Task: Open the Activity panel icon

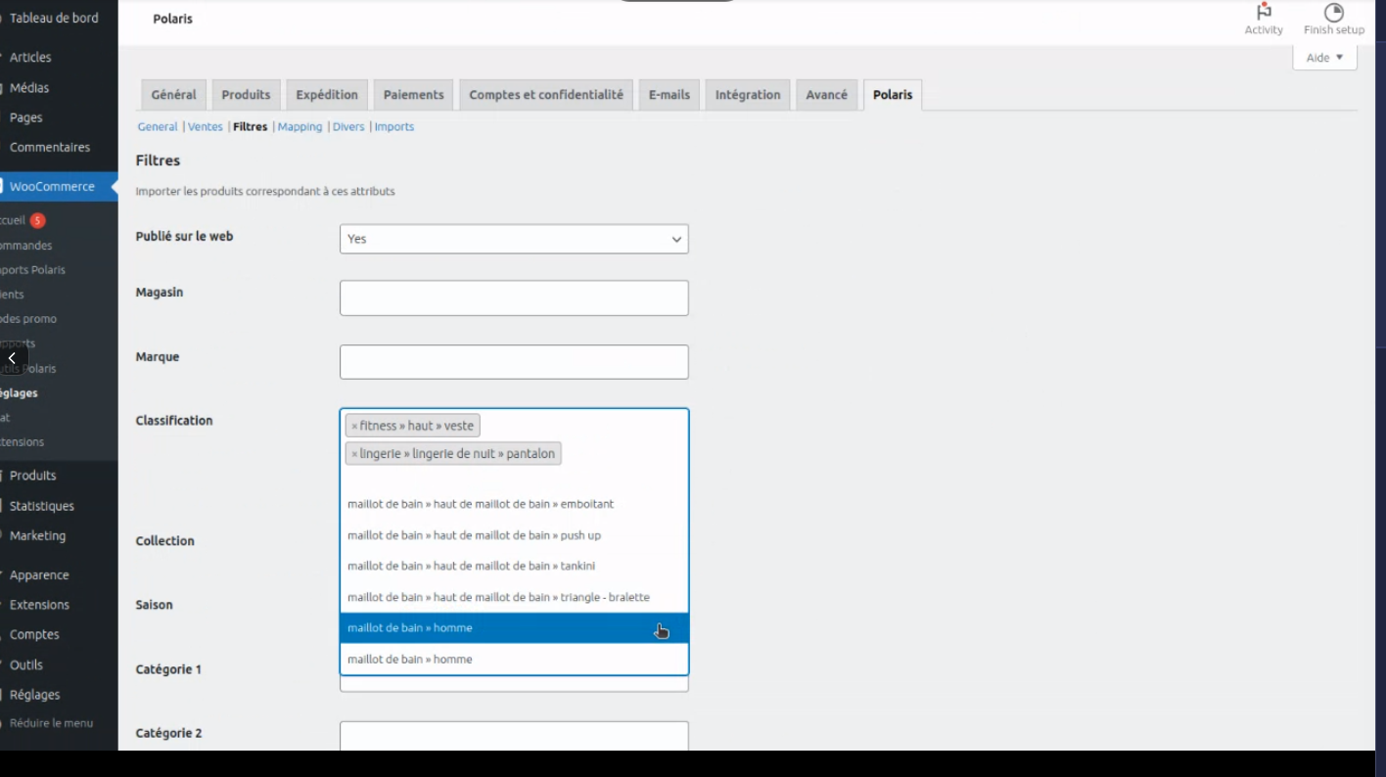Action: click(1263, 14)
